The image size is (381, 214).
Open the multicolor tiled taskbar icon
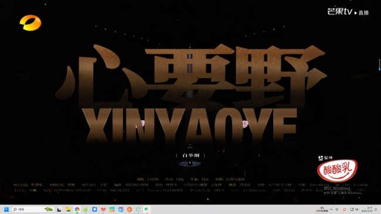pos(112,209)
